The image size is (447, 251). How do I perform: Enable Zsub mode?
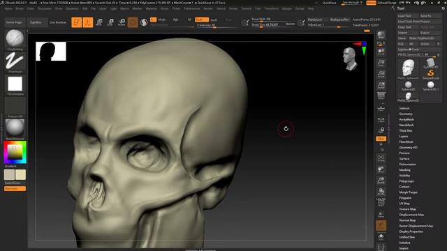pyautogui.click(x=214, y=20)
